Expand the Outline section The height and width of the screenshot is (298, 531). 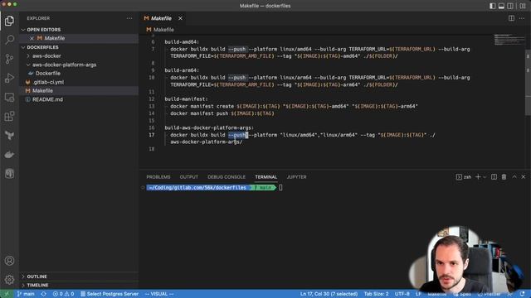pyautogui.click(x=37, y=276)
